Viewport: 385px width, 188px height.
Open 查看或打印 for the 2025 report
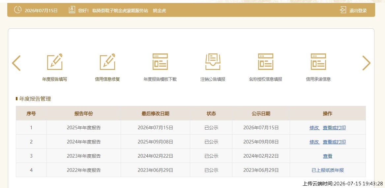click(334, 128)
